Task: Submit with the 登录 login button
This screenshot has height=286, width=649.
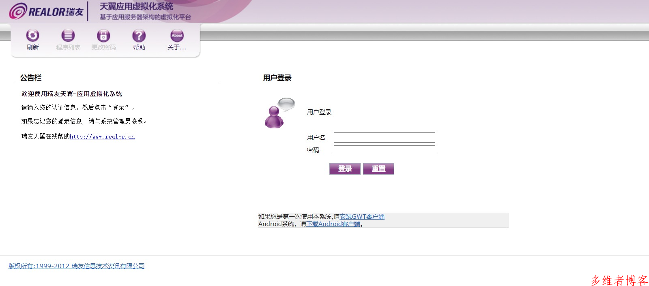Action: (345, 169)
